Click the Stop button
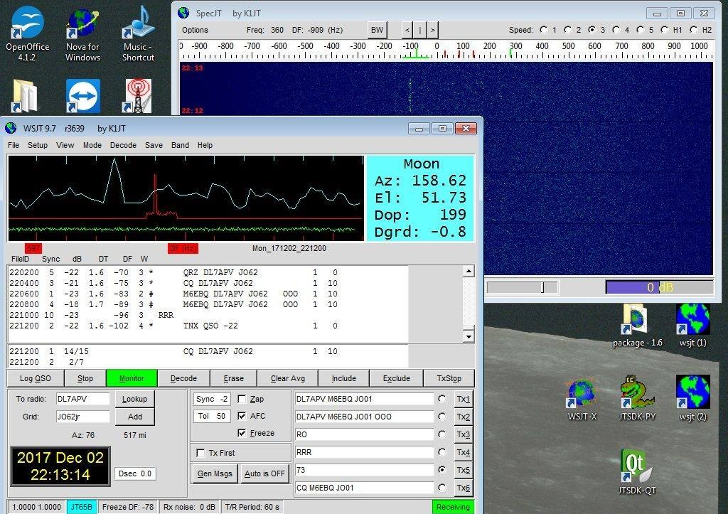 (x=85, y=378)
